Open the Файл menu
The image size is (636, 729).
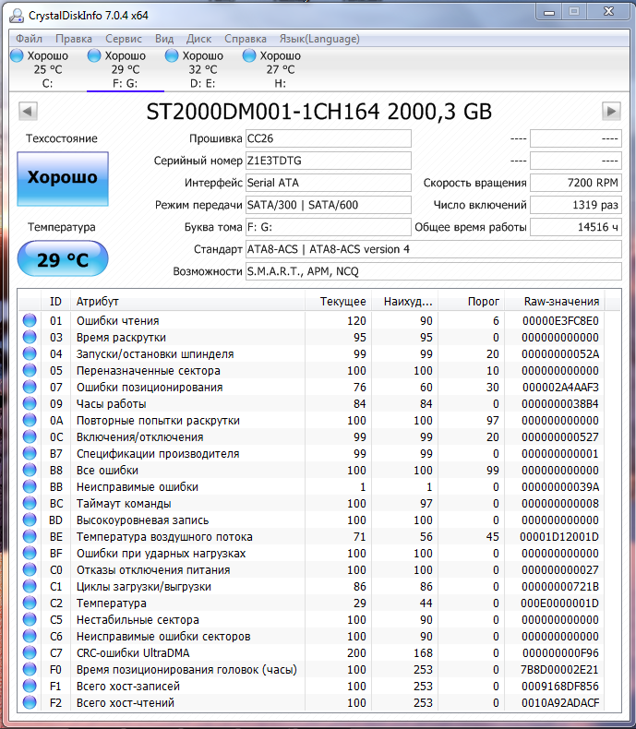coord(29,39)
